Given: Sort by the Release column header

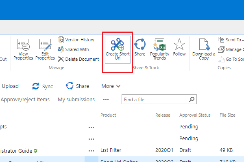Looking at the screenshot, I should coord(163,115).
